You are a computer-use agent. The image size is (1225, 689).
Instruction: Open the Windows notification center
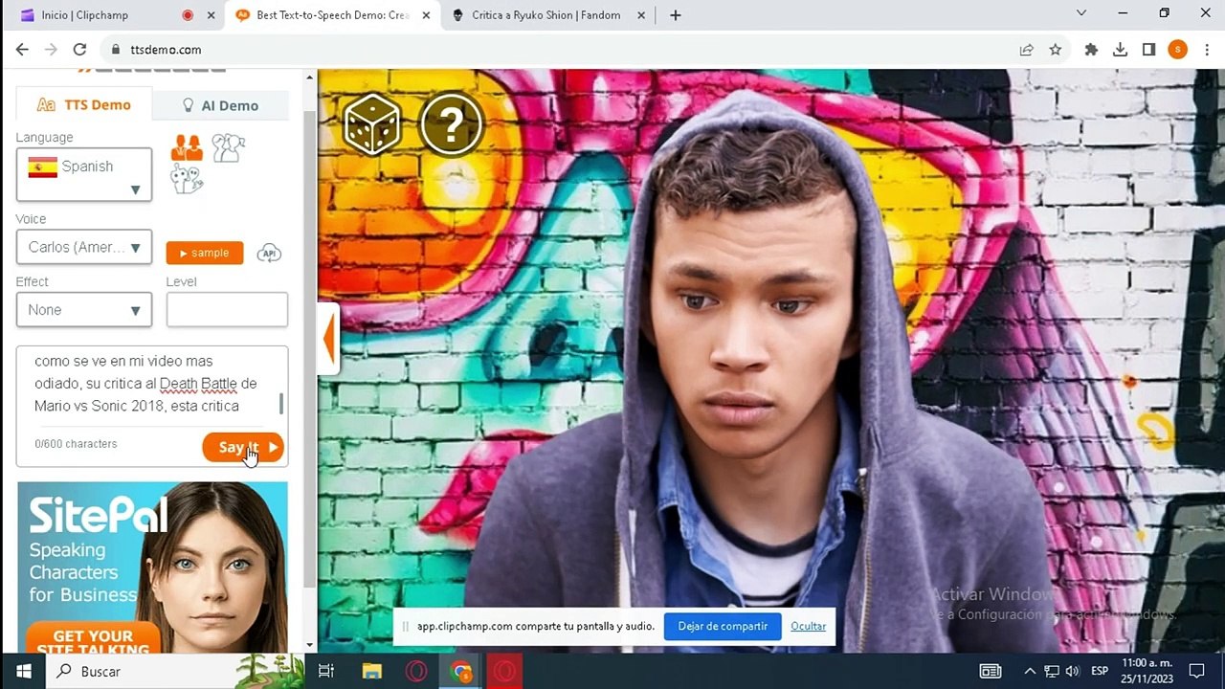coord(1196,672)
